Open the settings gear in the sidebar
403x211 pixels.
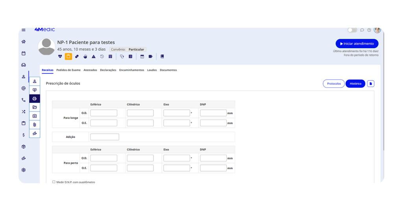24,170
